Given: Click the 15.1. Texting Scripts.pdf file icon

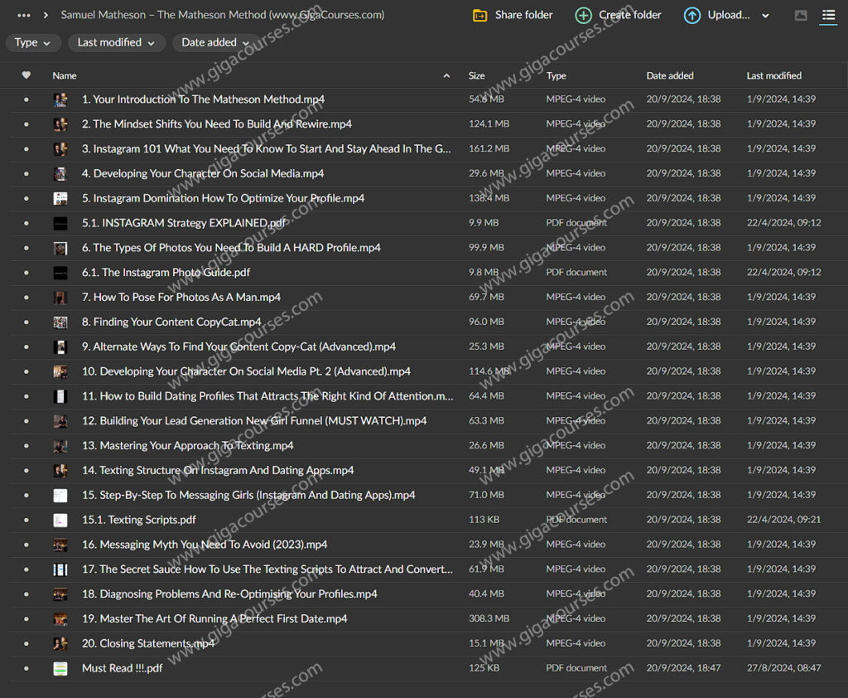Looking at the screenshot, I should tap(60, 520).
